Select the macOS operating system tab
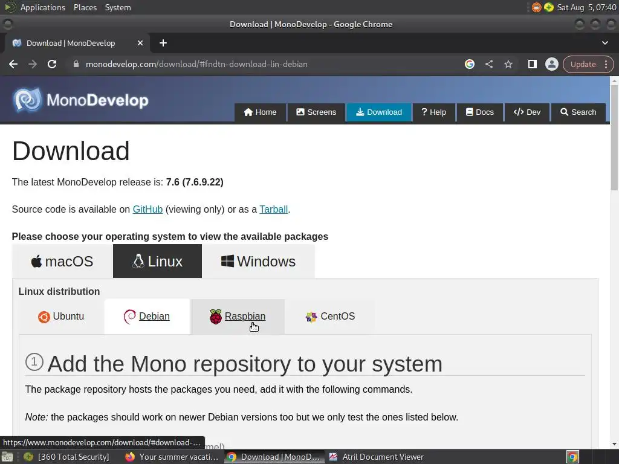This screenshot has width=619, height=464. (62, 261)
